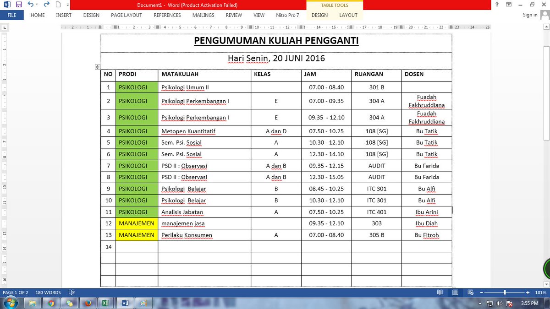Click the 3:55 PM clock
The width and height of the screenshot is (550, 309).
(x=530, y=303)
